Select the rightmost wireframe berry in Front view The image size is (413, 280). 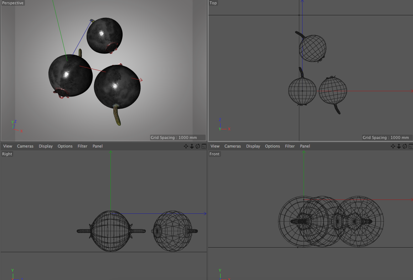coord(359,222)
